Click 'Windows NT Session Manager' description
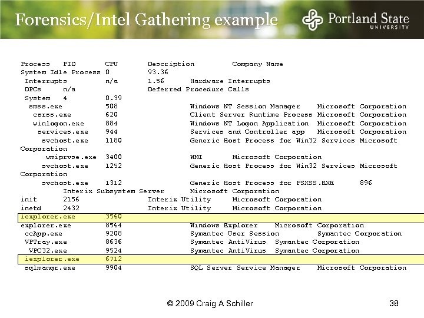This screenshot has width=424, height=318. (245, 107)
